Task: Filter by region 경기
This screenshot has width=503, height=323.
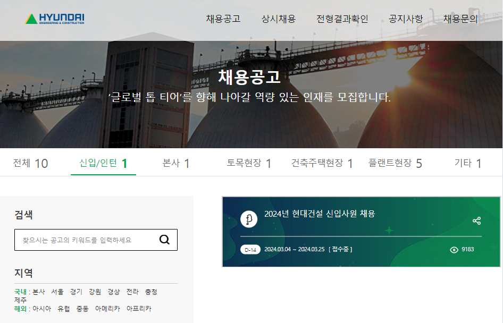Action: pyautogui.click(x=76, y=292)
